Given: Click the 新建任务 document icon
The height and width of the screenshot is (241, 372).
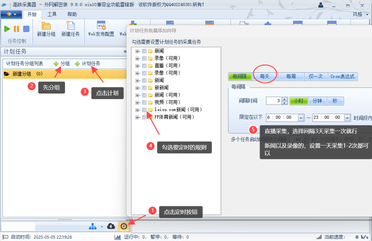Looking at the screenshot, I should pyautogui.click(x=71, y=26).
